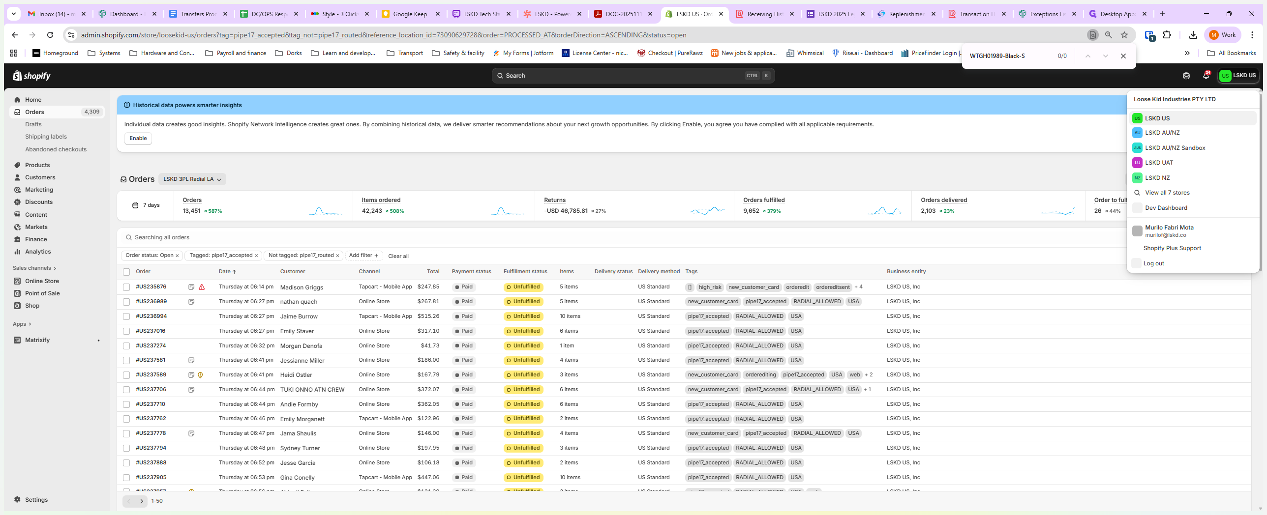
Task: Toggle the select-all orders checkbox
Action: click(126, 272)
